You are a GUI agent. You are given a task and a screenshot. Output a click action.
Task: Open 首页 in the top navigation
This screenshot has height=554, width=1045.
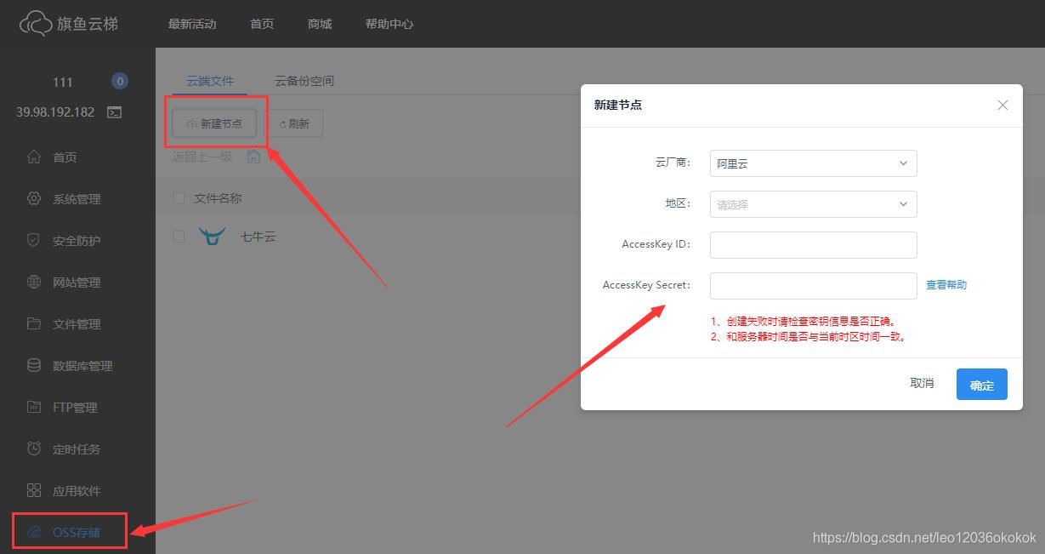pyautogui.click(x=262, y=24)
